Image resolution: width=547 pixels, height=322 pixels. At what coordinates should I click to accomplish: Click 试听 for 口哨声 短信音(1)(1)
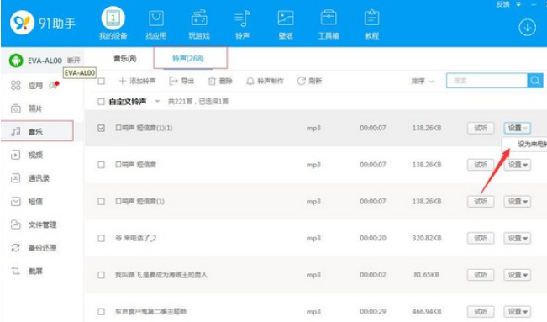pos(481,128)
